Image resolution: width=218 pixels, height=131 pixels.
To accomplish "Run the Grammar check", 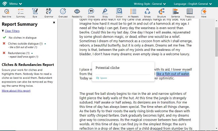I will coord(49,13).
